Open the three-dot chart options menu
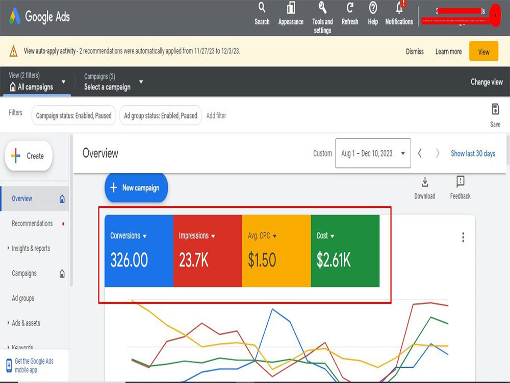510x383 pixels. (x=463, y=237)
